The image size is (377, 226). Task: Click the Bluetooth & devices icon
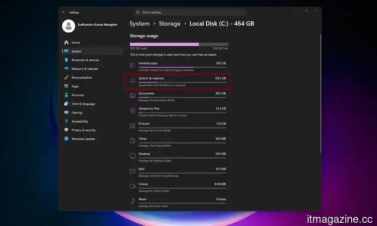click(66, 60)
